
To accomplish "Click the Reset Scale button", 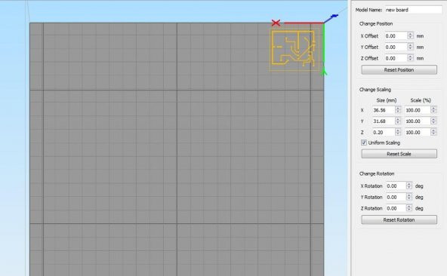I will (x=399, y=154).
